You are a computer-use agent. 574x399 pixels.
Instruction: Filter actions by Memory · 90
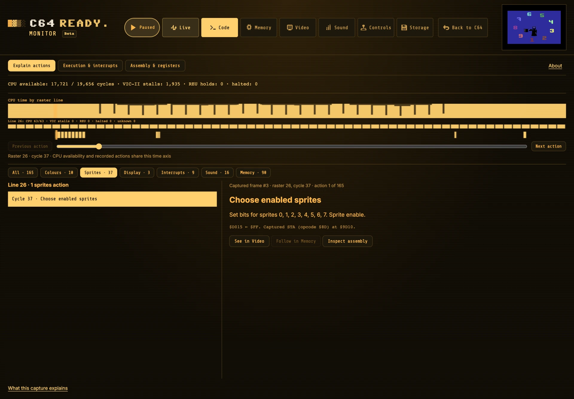coord(253,173)
